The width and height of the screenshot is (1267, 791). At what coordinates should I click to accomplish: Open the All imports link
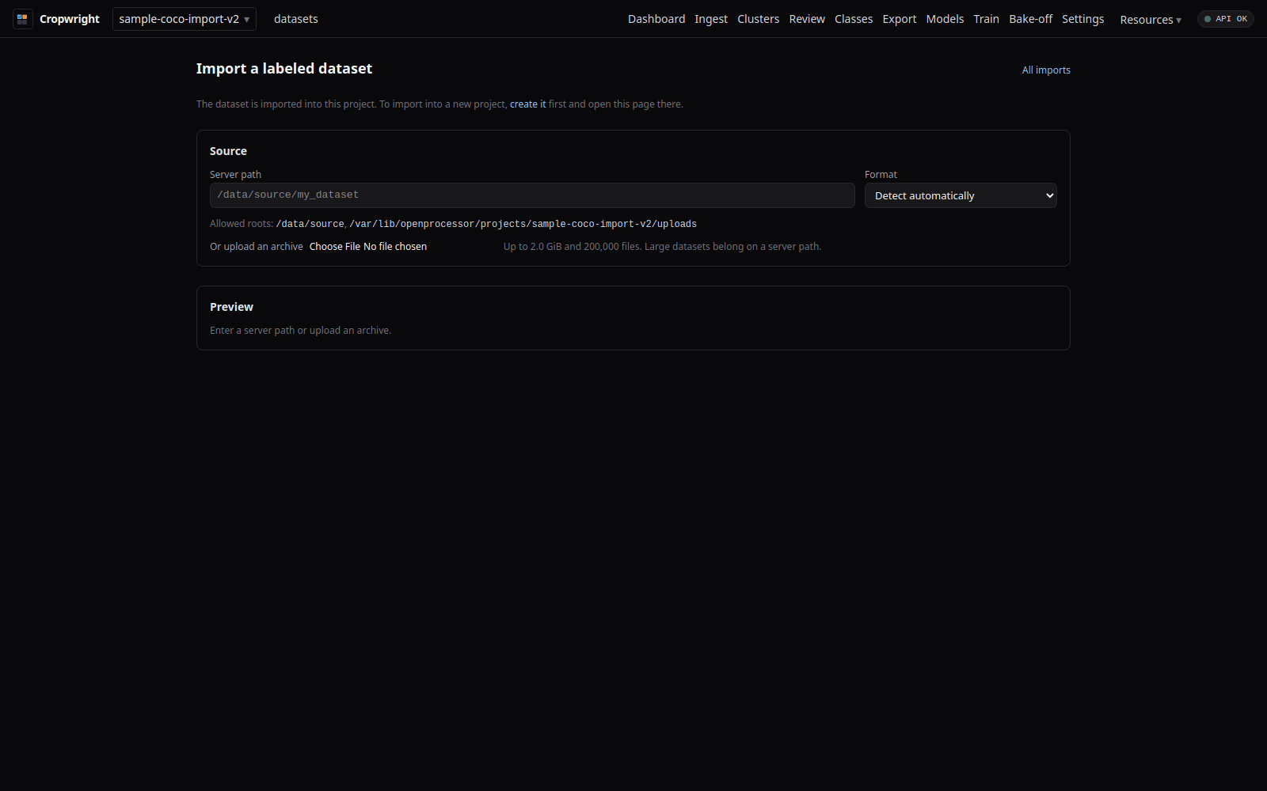pyautogui.click(x=1046, y=70)
